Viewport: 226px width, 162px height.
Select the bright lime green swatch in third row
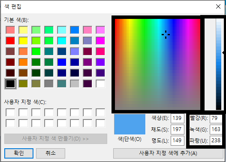coord(36,52)
